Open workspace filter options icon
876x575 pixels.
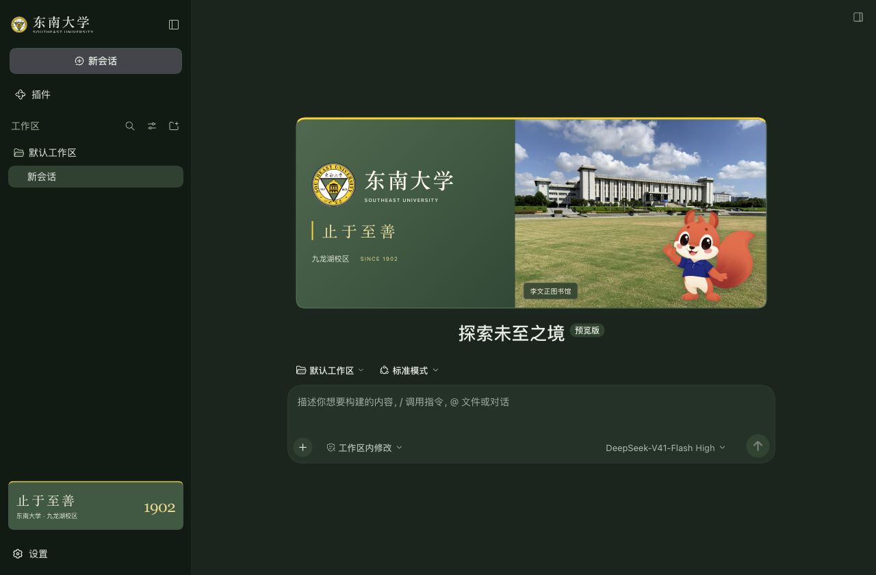[x=152, y=126]
